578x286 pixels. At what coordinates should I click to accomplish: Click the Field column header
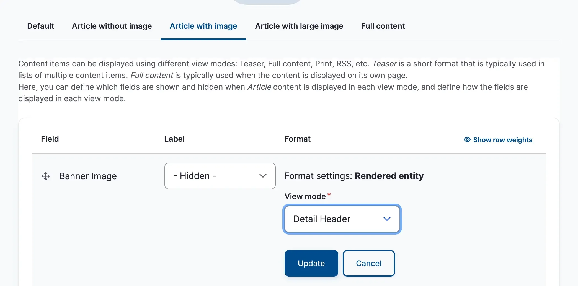[50, 139]
